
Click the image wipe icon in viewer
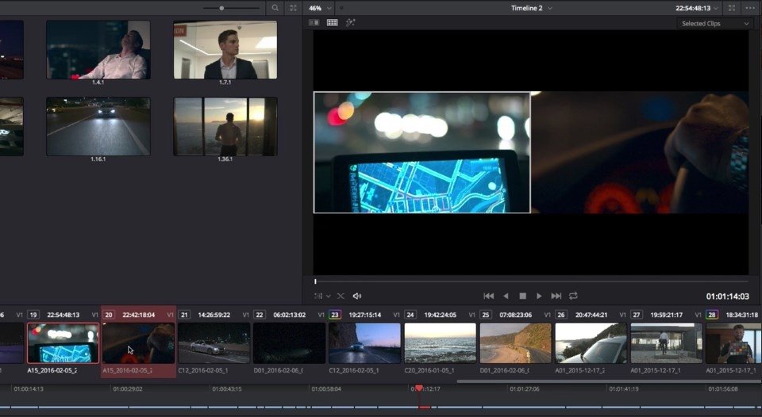pyautogui.click(x=314, y=23)
